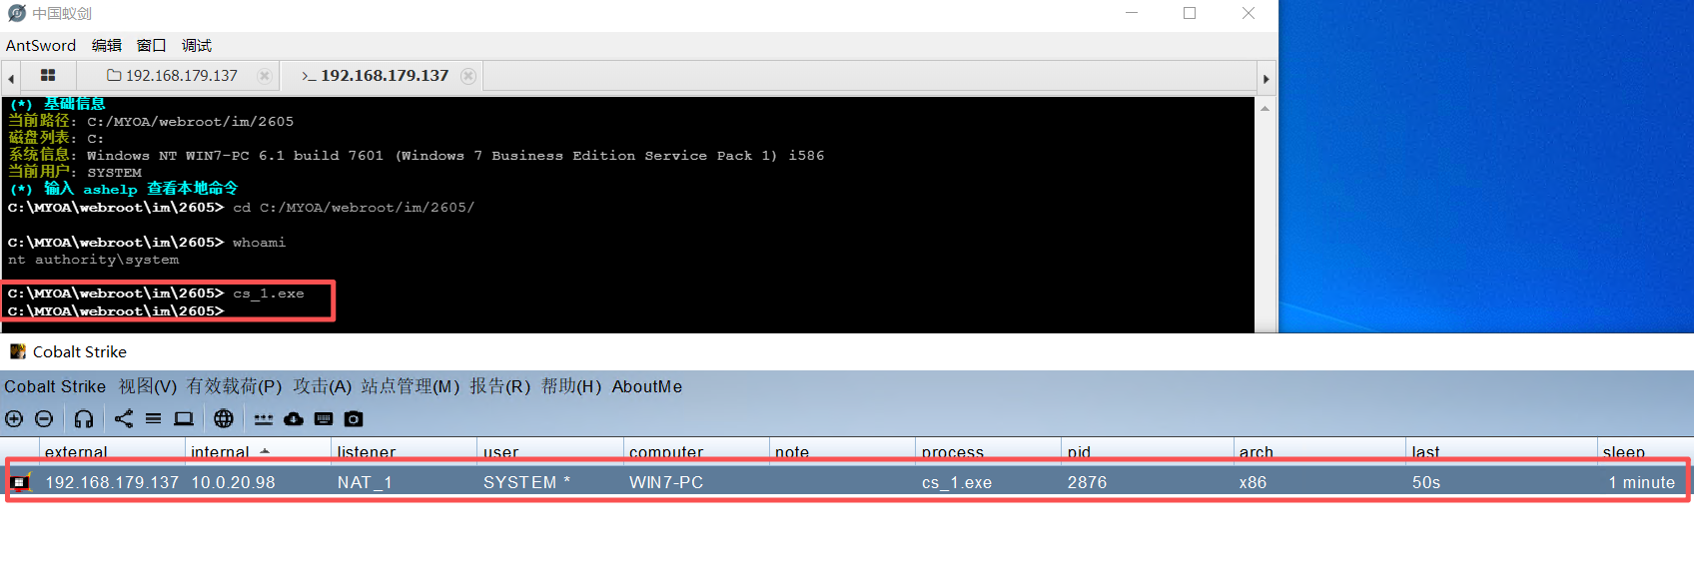Click the whoami command line in terminal

[x=147, y=243]
